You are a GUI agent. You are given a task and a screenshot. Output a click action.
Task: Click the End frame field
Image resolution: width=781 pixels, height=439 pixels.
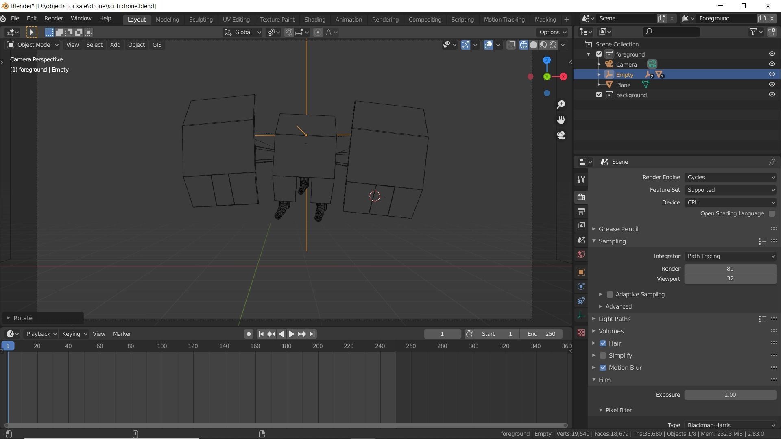[x=541, y=334]
